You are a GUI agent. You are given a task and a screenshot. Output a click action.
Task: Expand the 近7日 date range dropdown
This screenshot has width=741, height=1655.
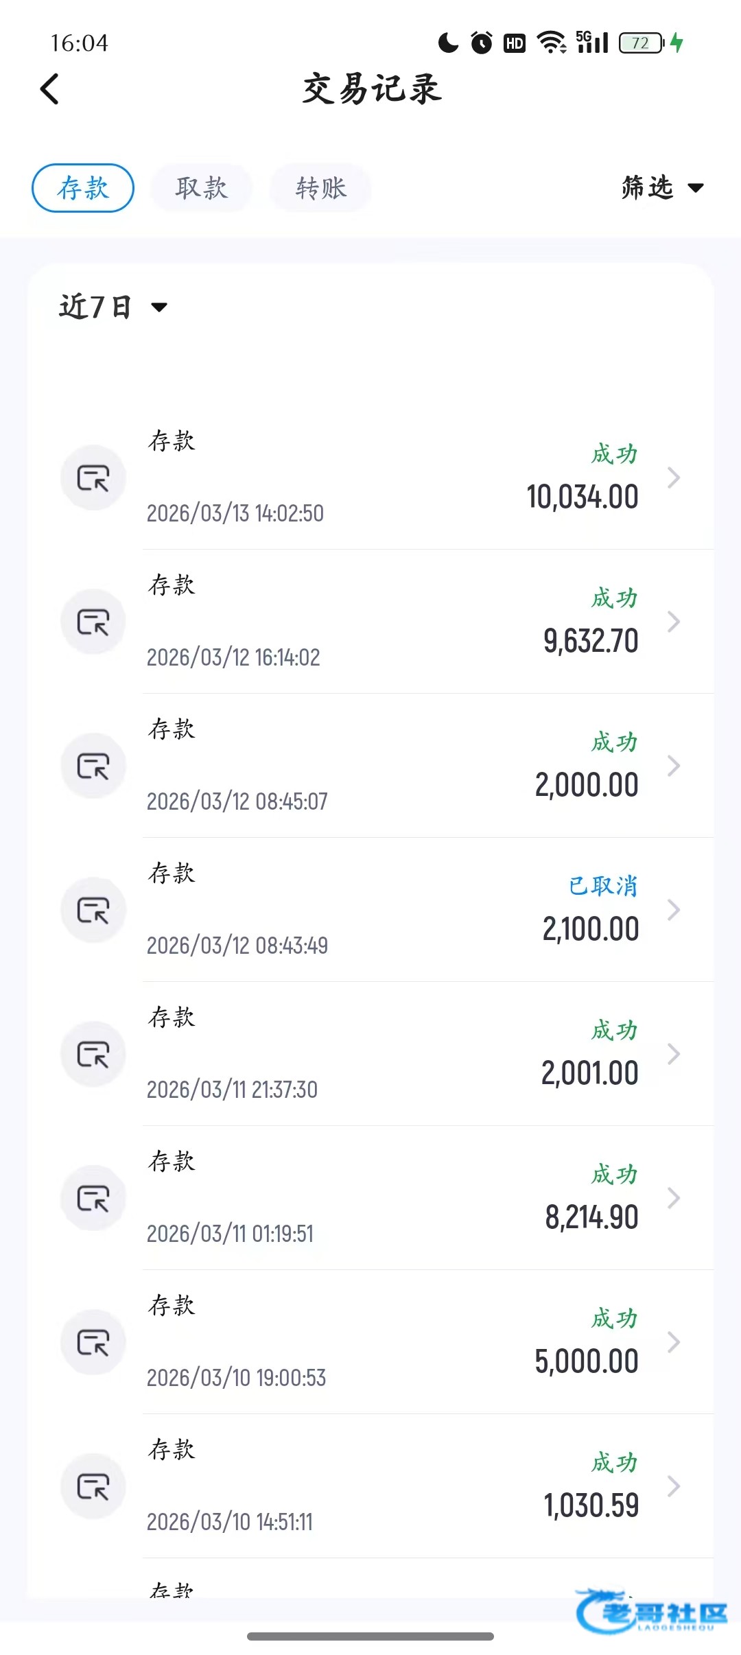pos(113,307)
